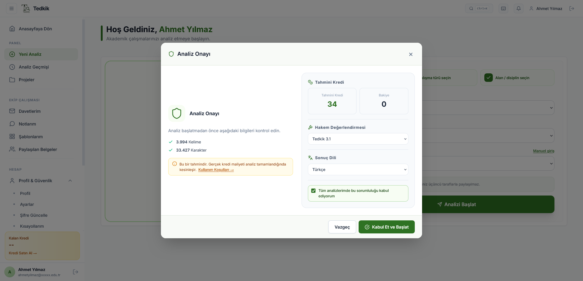Click the Kredi Satın Al link

click(x=23, y=253)
